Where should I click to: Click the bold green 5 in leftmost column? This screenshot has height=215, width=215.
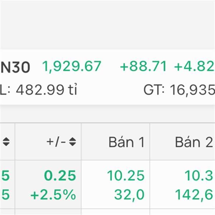(5, 176)
